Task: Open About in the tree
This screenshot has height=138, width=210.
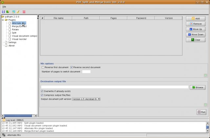Action: tap(11, 45)
